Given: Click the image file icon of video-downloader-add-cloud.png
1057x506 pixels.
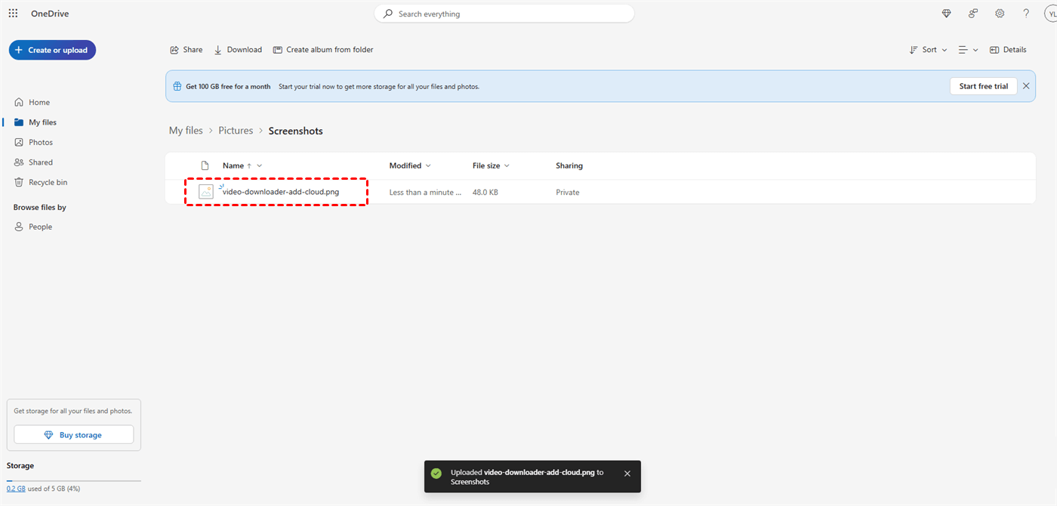Looking at the screenshot, I should (206, 192).
